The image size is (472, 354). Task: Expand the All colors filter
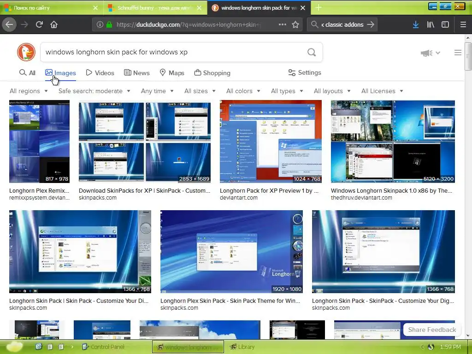tap(243, 91)
